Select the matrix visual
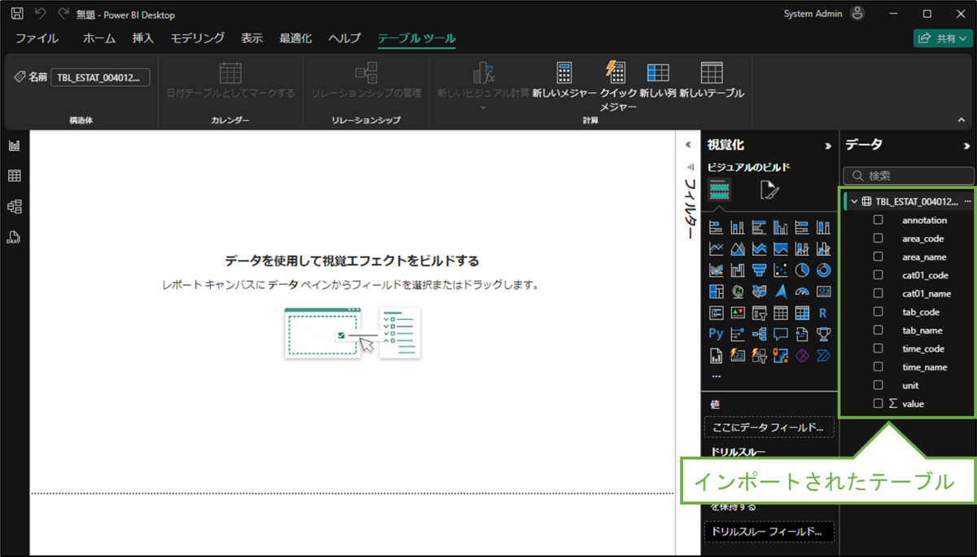This screenshot has width=977, height=557. point(802,313)
